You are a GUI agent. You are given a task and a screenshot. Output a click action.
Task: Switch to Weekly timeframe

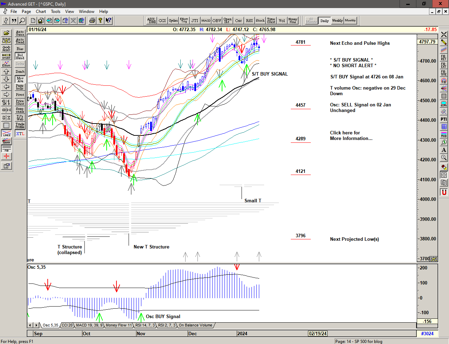(x=337, y=21)
